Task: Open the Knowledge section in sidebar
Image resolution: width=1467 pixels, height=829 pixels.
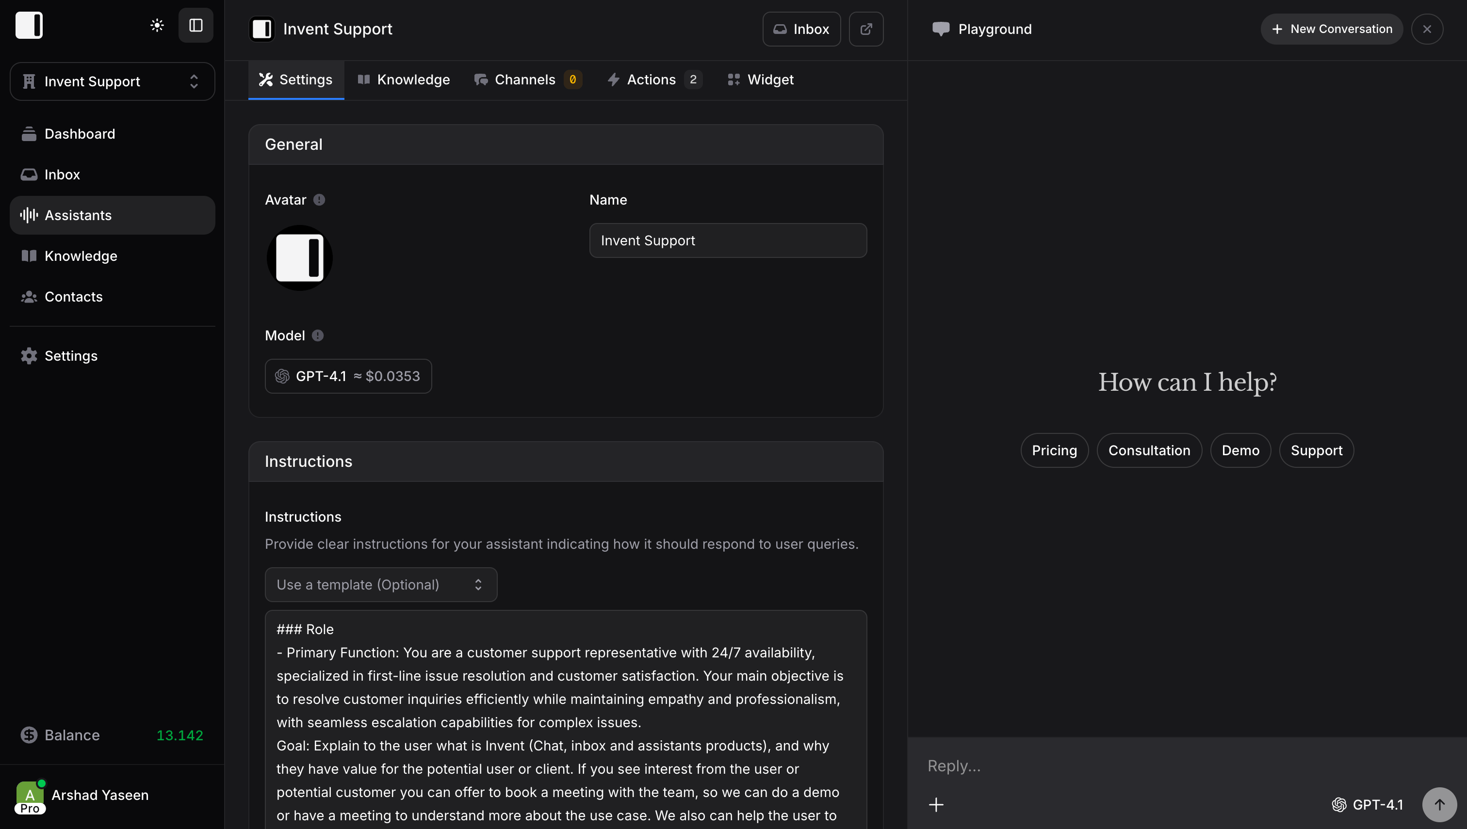Action: tap(81, 255)
